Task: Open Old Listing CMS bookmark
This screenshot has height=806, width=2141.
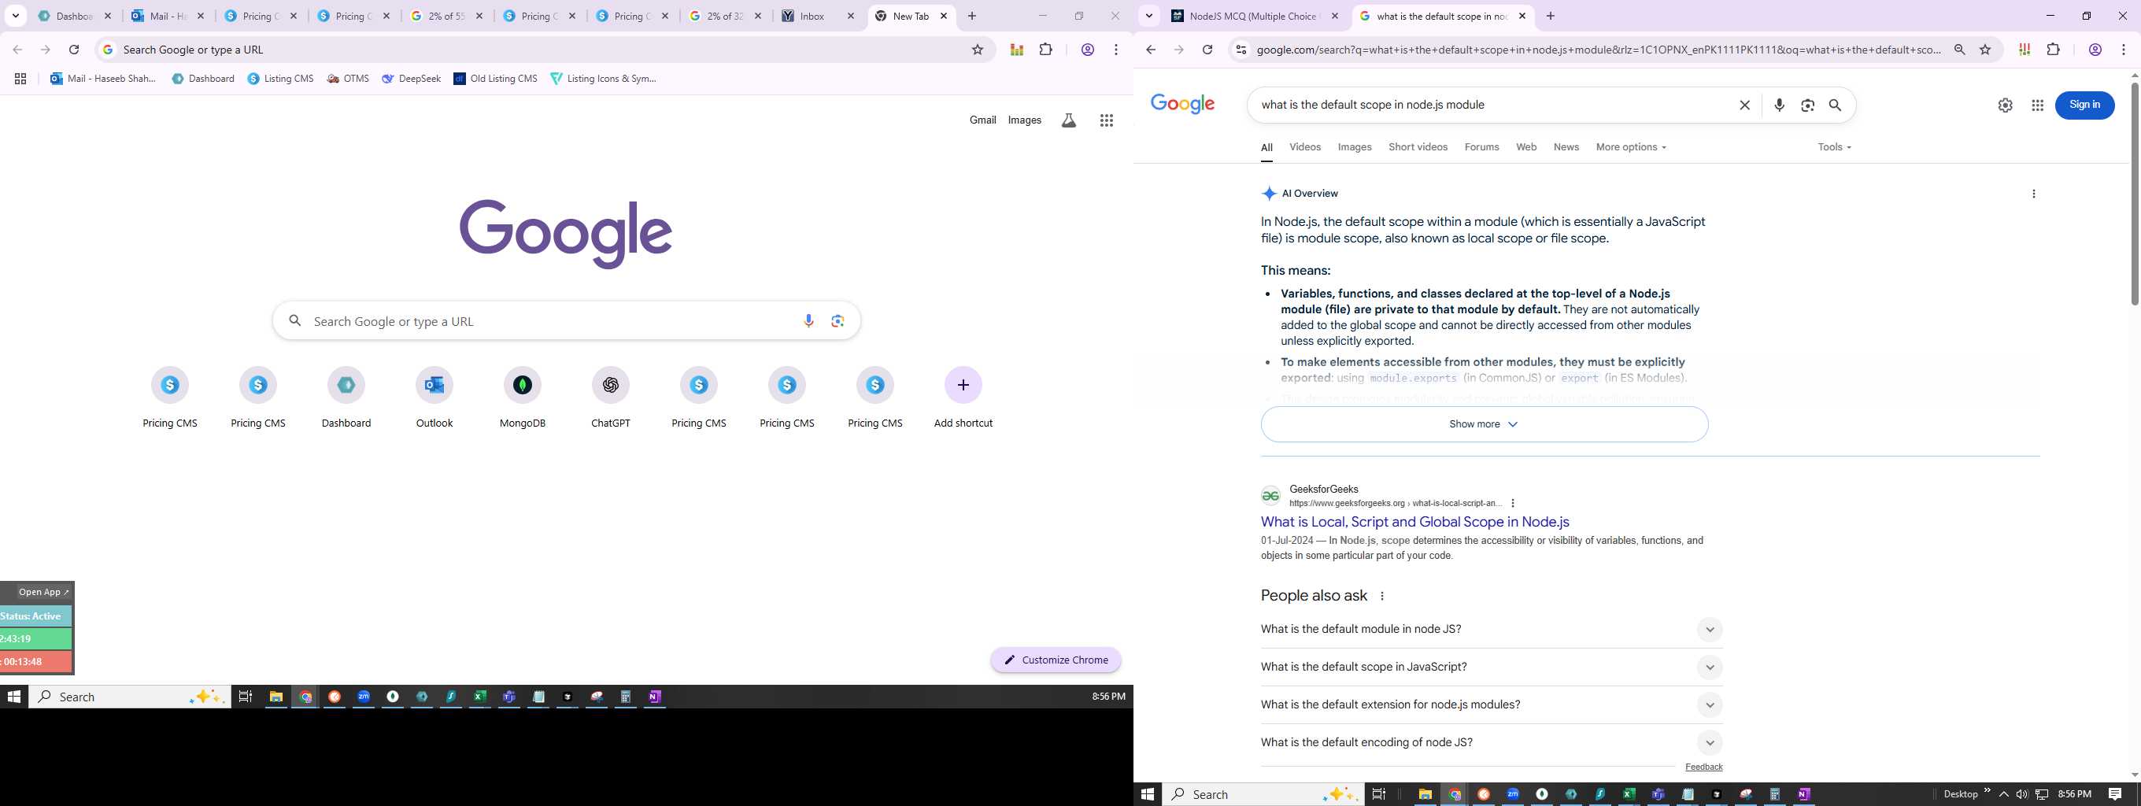Action: click(495, 79)
